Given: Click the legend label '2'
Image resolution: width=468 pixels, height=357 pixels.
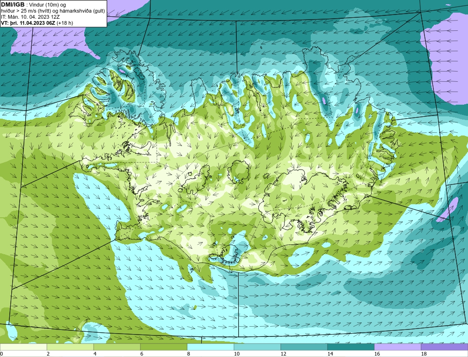Looking at the screenshot, I should click(48, 354).
